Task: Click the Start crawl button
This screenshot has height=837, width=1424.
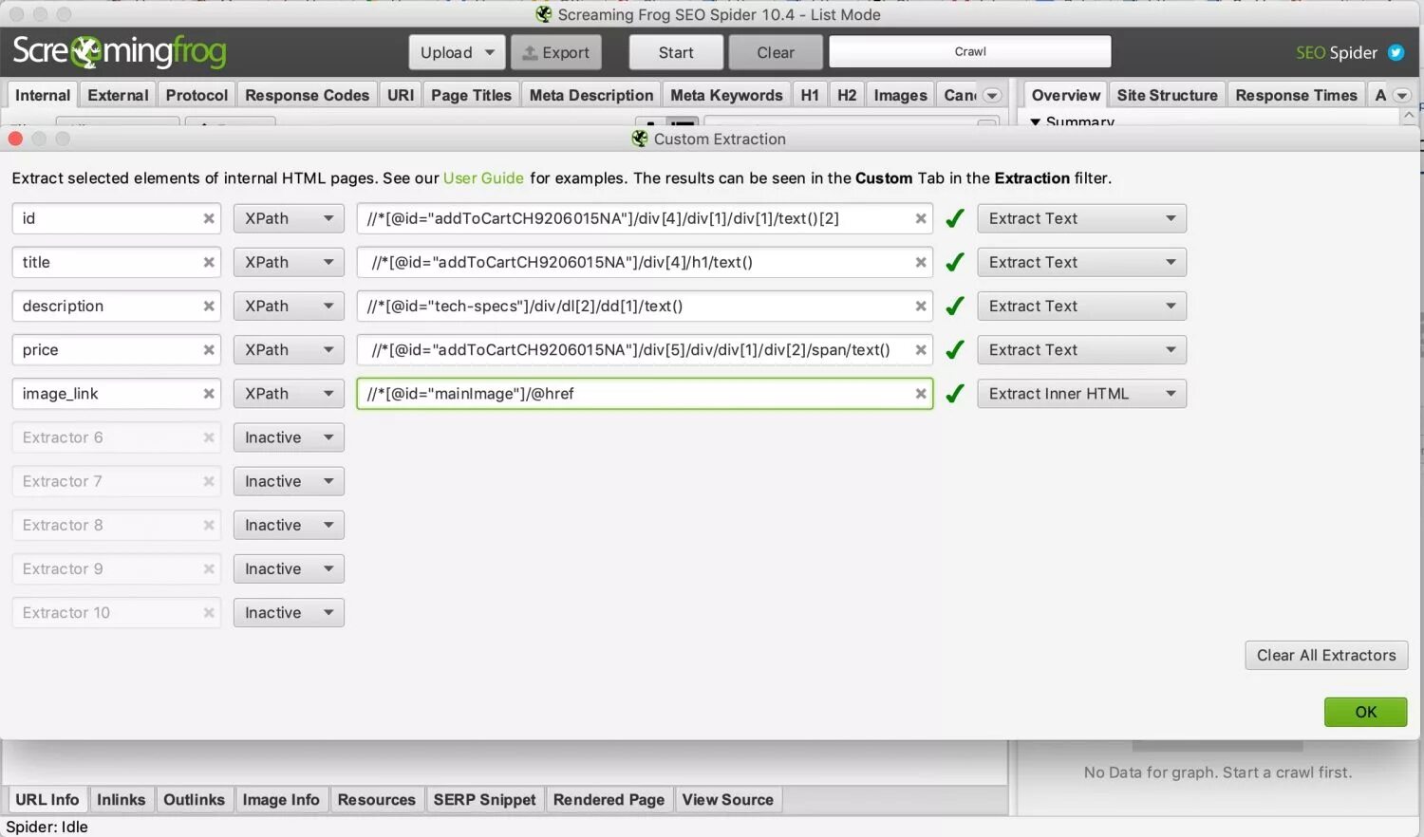Action: [x=676, y=52]
